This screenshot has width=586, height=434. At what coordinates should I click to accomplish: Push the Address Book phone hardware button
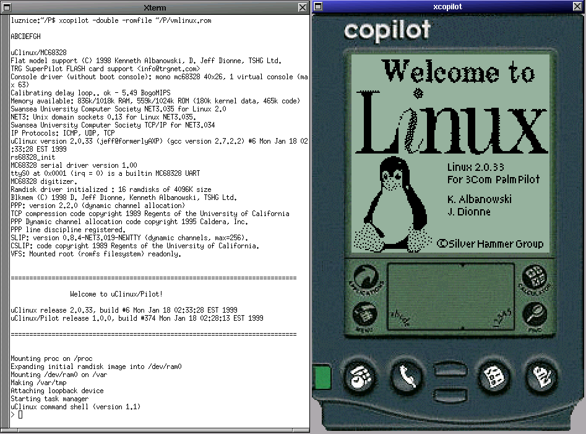(406, 376)
